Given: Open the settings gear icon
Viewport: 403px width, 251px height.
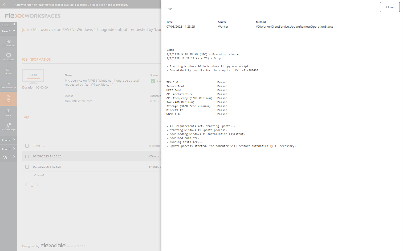Looking at the screenshot, I should (5, 158).
